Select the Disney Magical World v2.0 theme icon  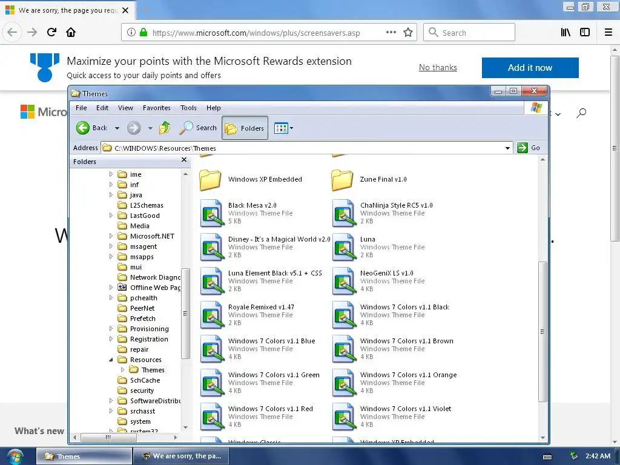tap(212, 247)
